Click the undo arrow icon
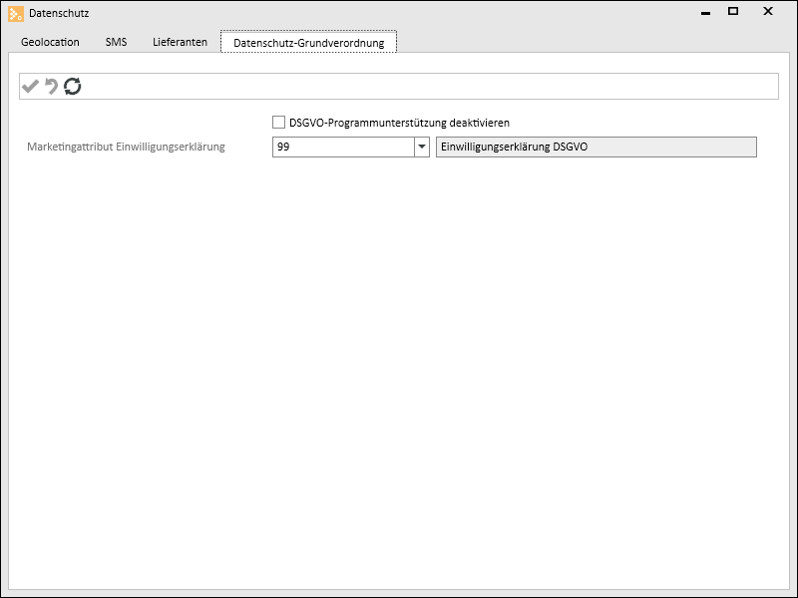 click(x=52, y=86)
